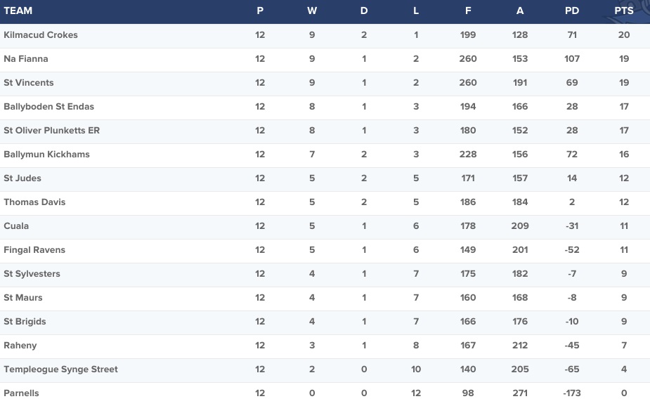Image resolution: width=650 pixels, height=406 pixels.
Task: Open the Raheny team row
Action: (x=325, y=346)
